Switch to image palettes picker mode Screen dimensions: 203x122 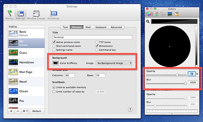click(170, 14)
